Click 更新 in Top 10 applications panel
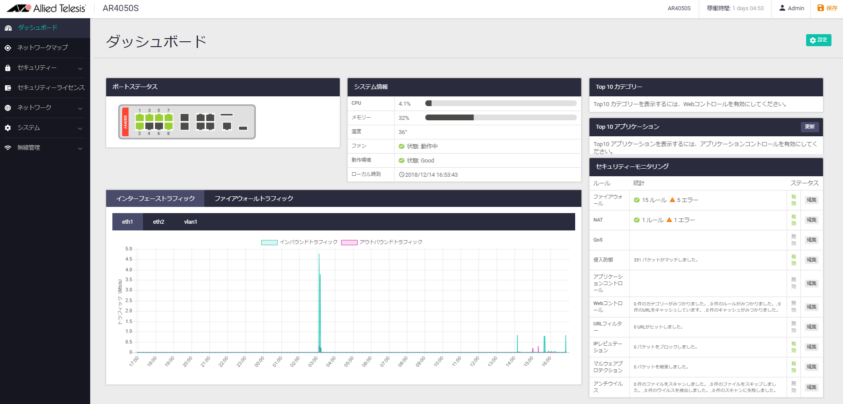 click(x=810, y=127)
